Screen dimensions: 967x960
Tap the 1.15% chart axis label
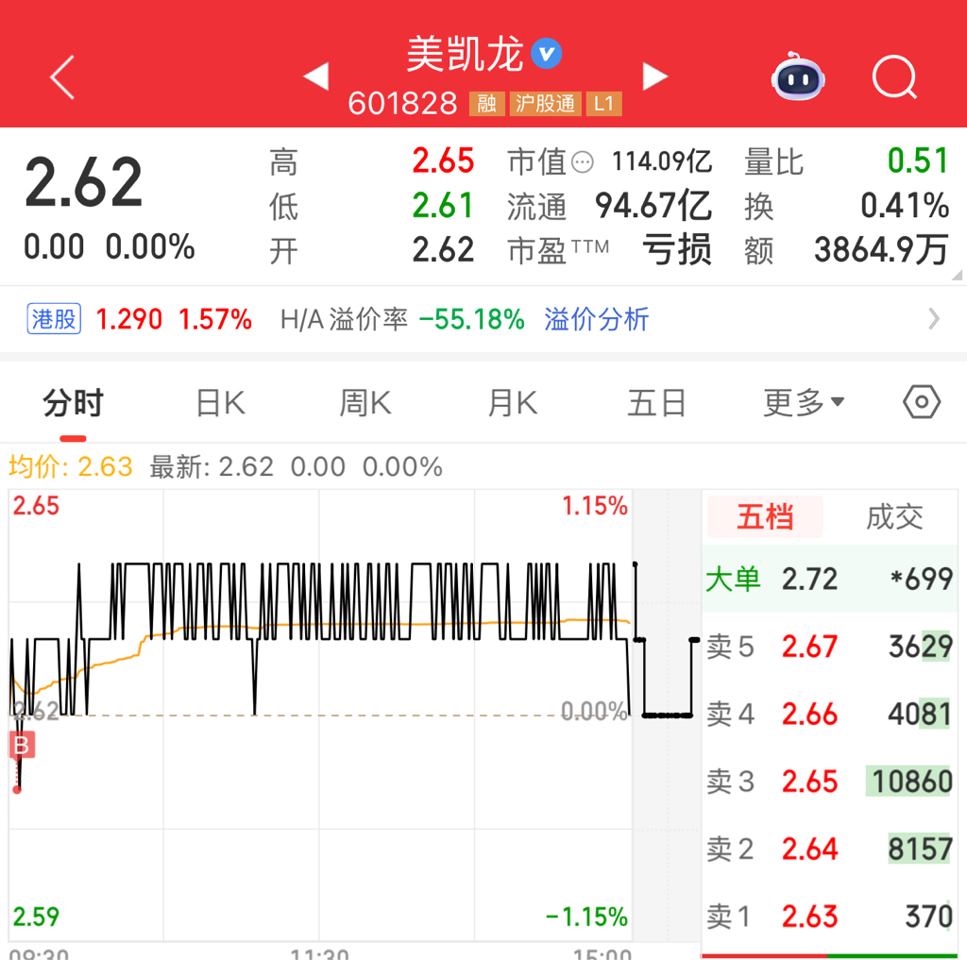point(595,506)
